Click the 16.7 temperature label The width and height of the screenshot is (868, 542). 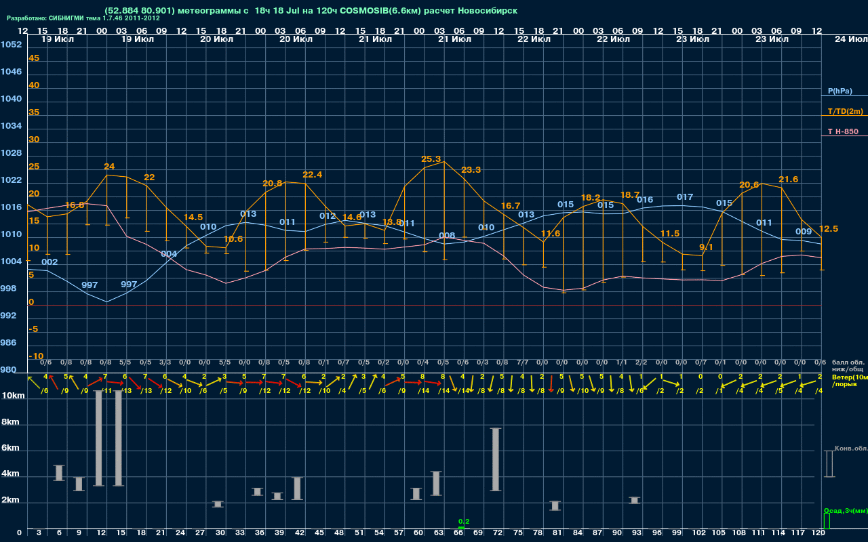pyautogui.click(x=511, y=206)
